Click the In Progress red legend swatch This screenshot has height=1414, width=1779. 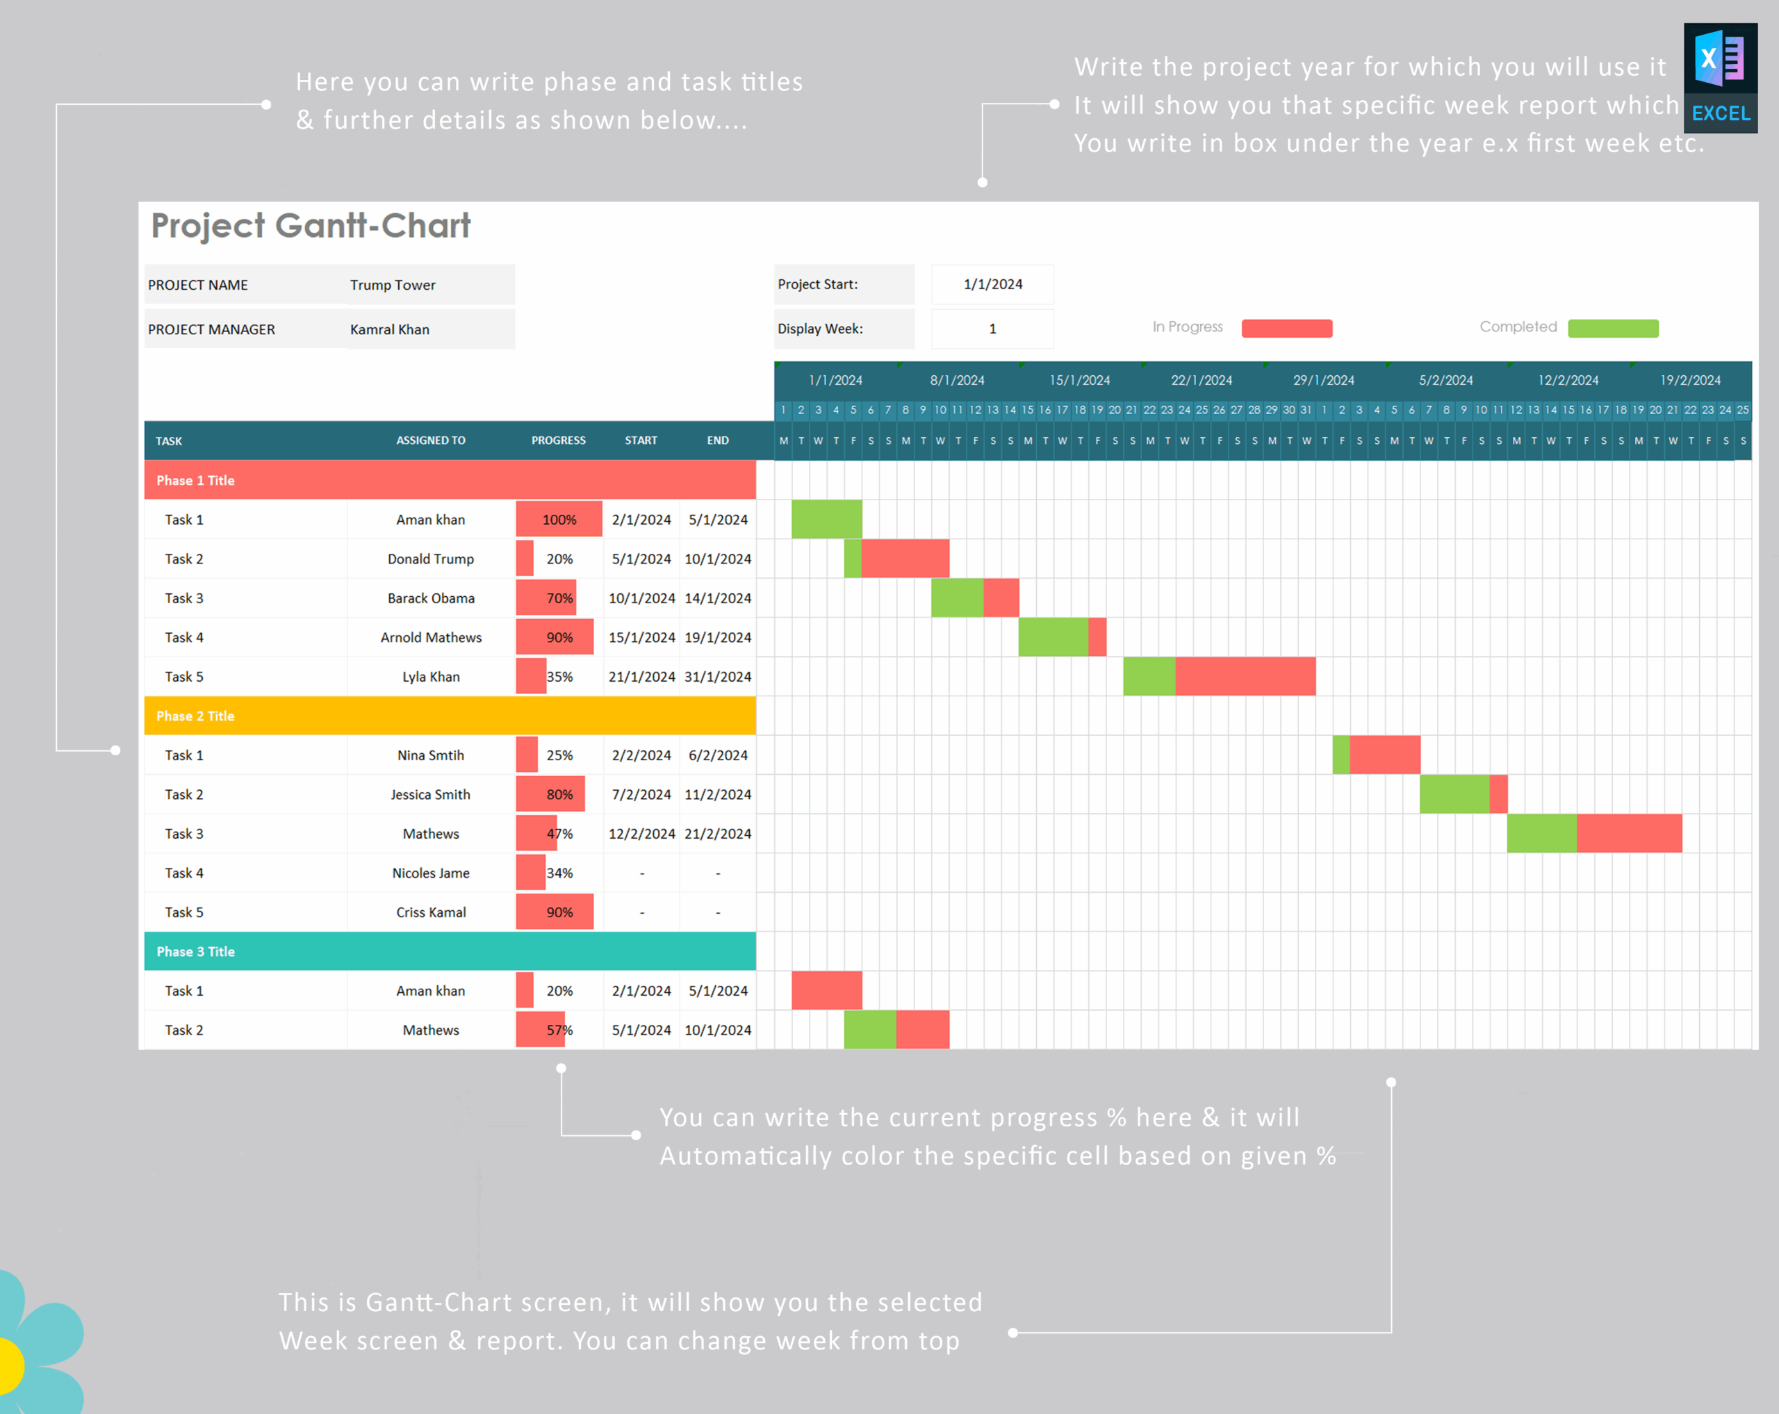coord(1286,329)
